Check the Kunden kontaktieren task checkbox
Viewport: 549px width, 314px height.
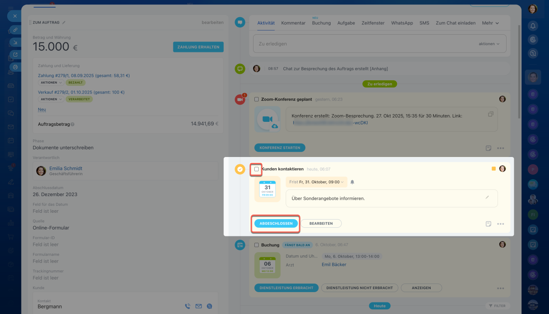[x=256, y=169]
